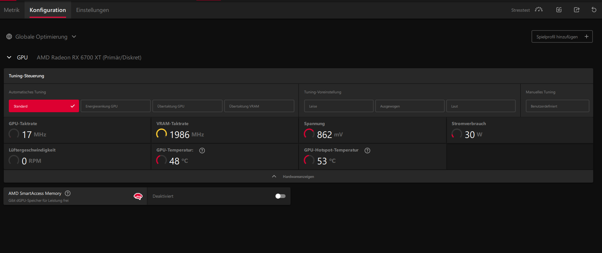602x253 pixels.
Task: Click the Lüftergeschwindigkeit gauge dial
Action: tap(14, 160)
